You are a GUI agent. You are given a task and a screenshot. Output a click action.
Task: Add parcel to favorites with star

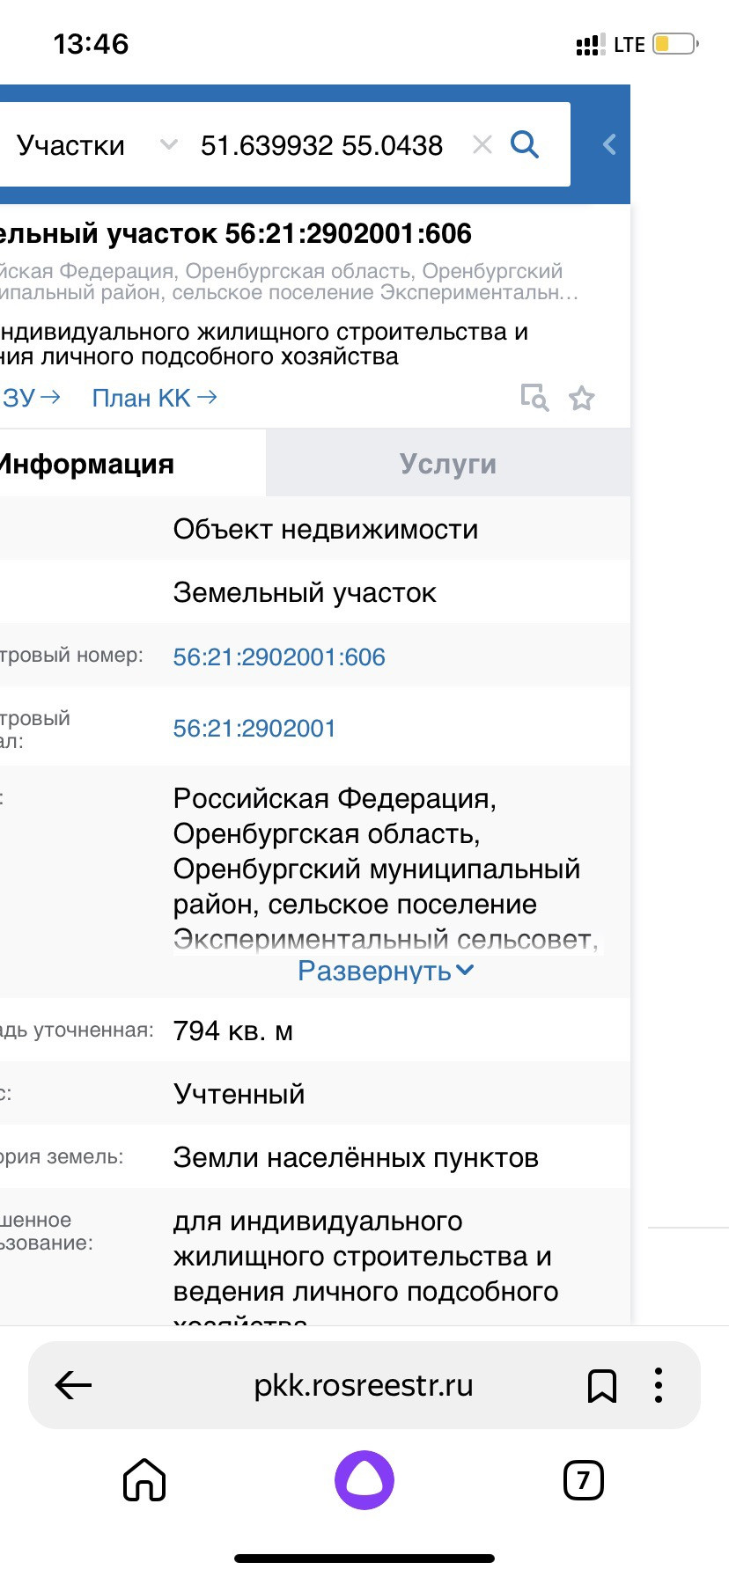581,399
